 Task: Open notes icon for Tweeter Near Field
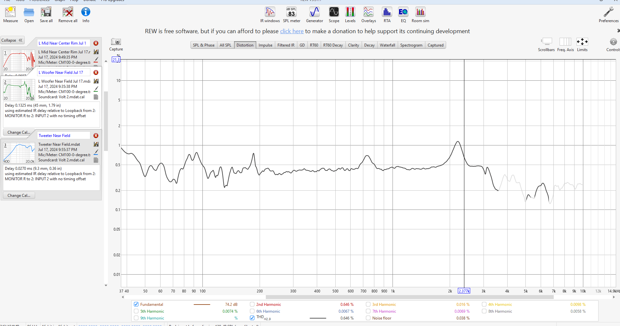(96, 160)
